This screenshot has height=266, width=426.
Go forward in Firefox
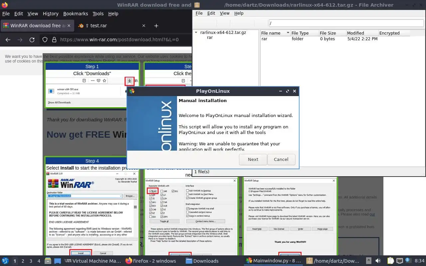(x=20, y=40)
